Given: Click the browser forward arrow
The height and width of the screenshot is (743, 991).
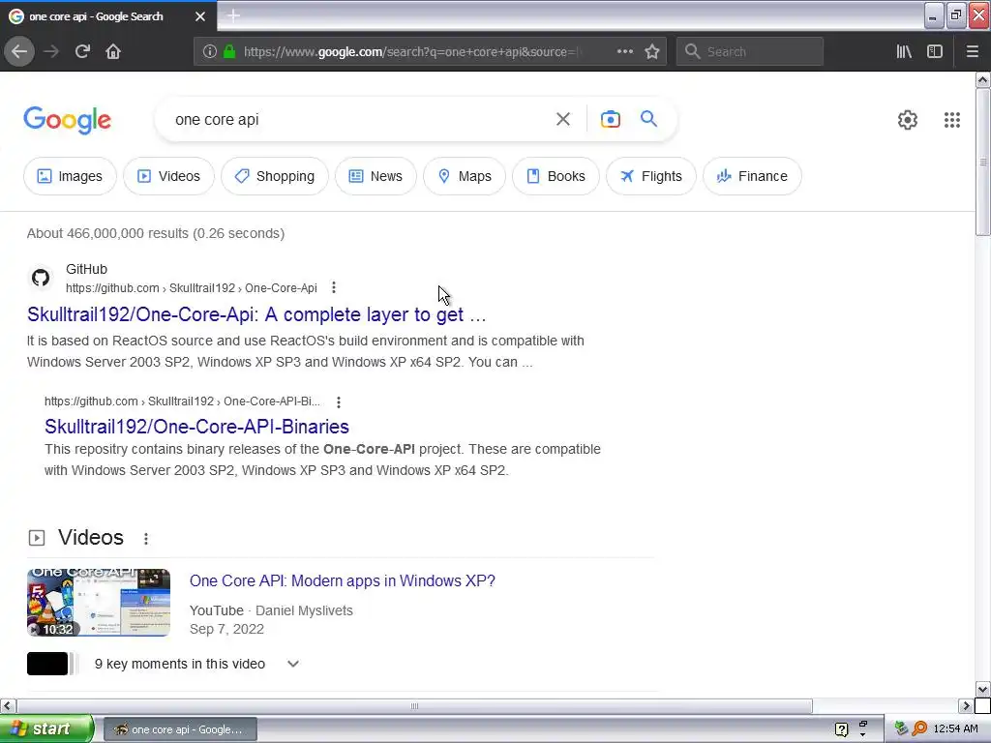Looking at the screenshot, I should (51, 51).
